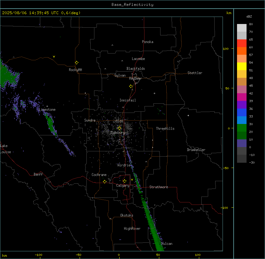265x259 pixels.
Task: Click the yellow V marker northwest of RockyMH
Action: 54,57
